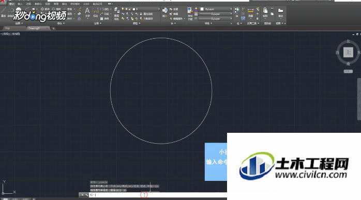This screenshot has width=361, height=200.
Task: Select the Line drawing tool
Action: tap(3, 12)
